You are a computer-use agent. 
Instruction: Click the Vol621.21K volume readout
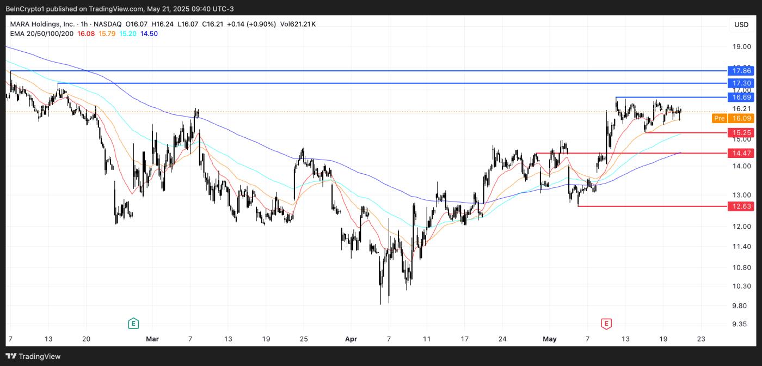click(298, 24)
